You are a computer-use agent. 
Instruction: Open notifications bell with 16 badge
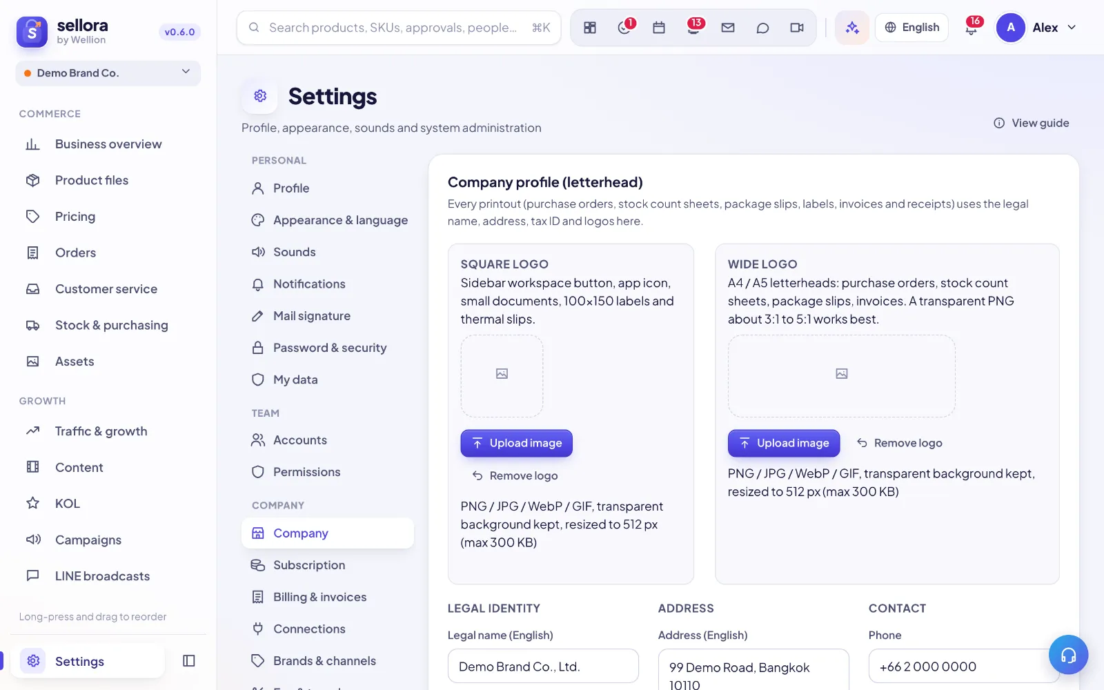tap(972, 28)
